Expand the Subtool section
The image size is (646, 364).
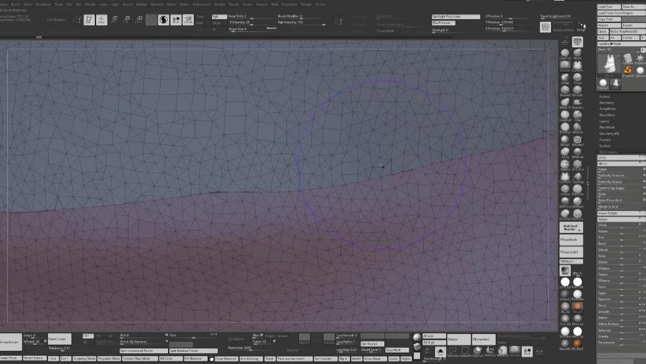[605, 97]
